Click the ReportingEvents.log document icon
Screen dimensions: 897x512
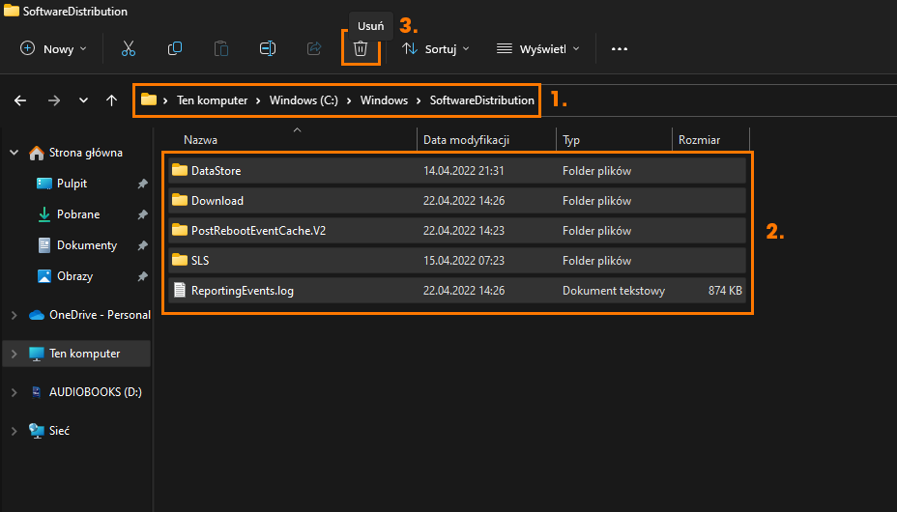[180, 290]
